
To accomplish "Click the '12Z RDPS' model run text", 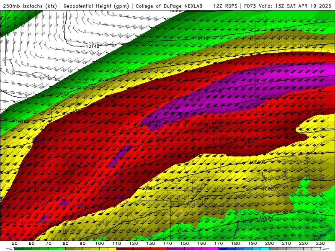I will [225, 6].
